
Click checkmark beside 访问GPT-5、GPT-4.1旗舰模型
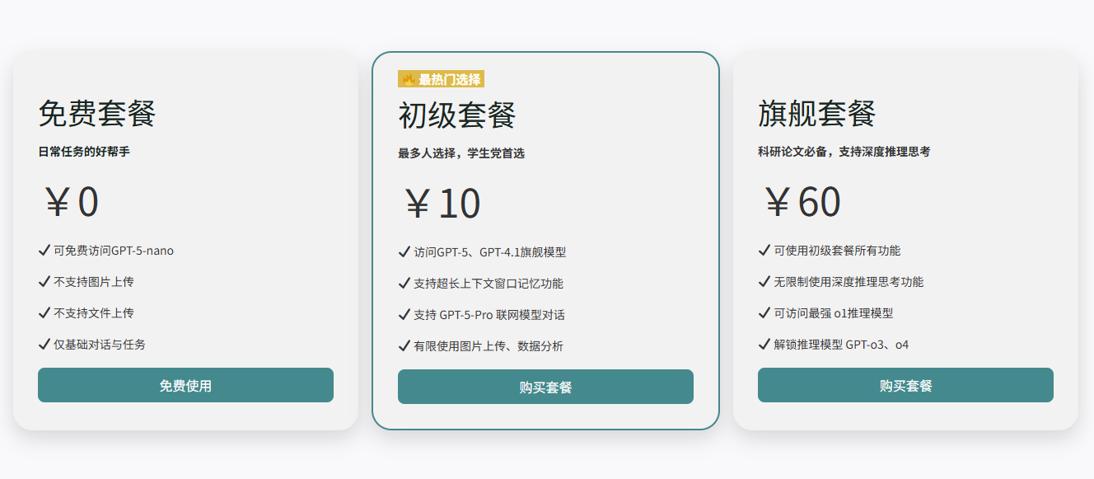click(404, 251)
